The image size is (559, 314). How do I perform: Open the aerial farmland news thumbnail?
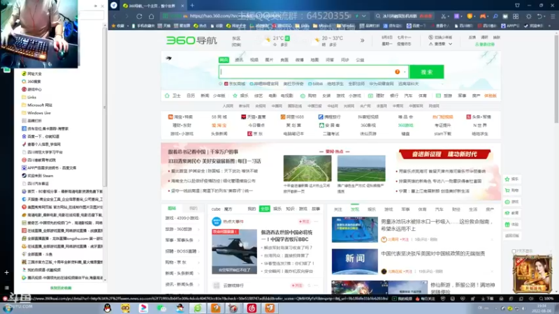tap(307, 168)
